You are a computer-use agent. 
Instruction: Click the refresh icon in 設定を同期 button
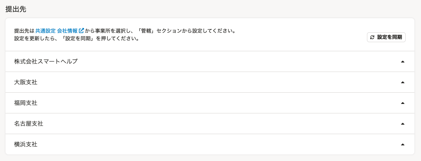point(372,37)
